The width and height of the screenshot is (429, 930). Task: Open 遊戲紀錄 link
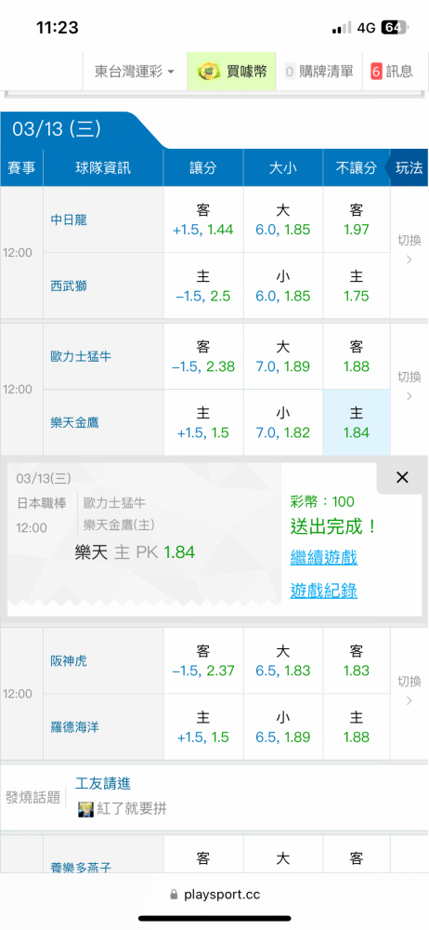[323, 591]
